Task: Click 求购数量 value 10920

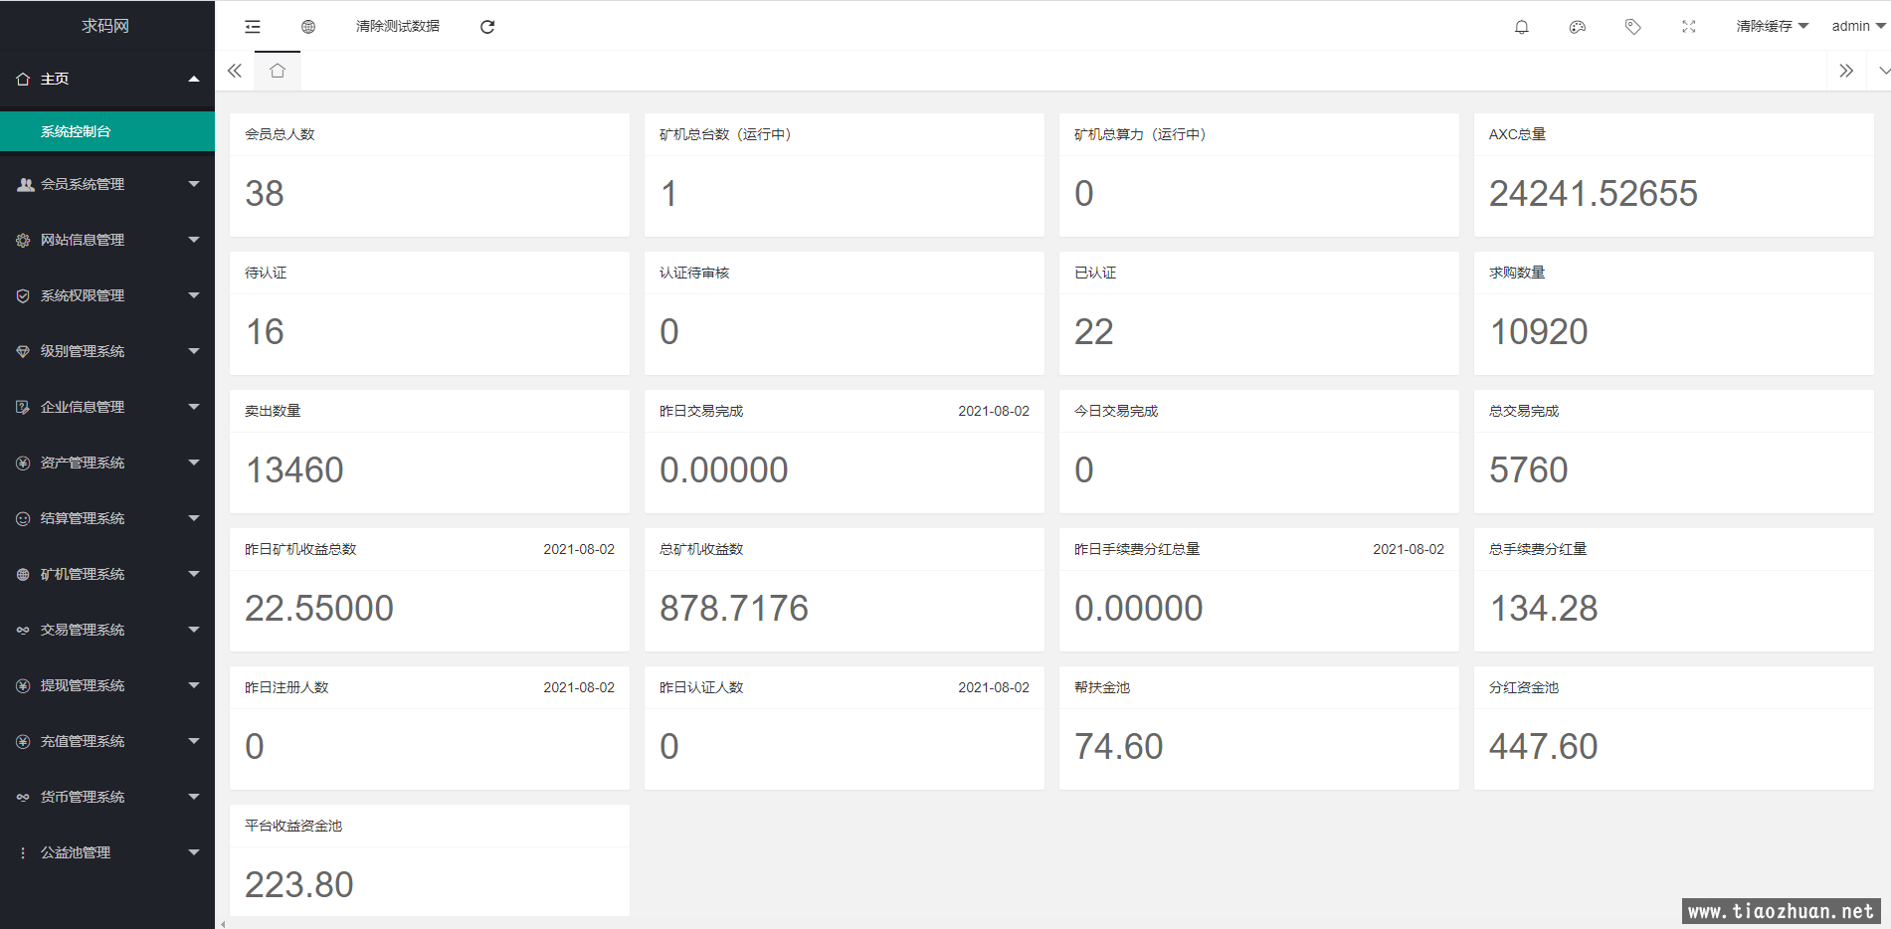Action: [x=1539, y=331]
